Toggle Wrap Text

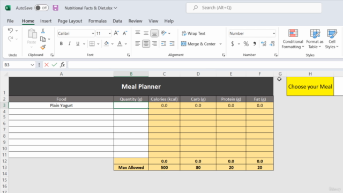tap(193, 33)
